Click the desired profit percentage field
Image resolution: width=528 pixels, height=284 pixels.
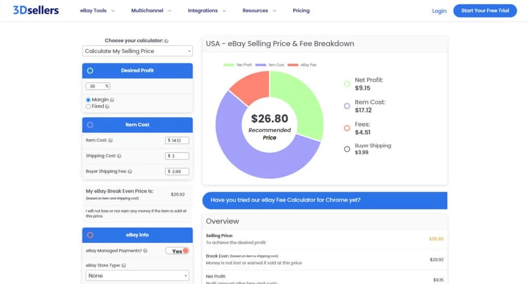pos(97,86)
